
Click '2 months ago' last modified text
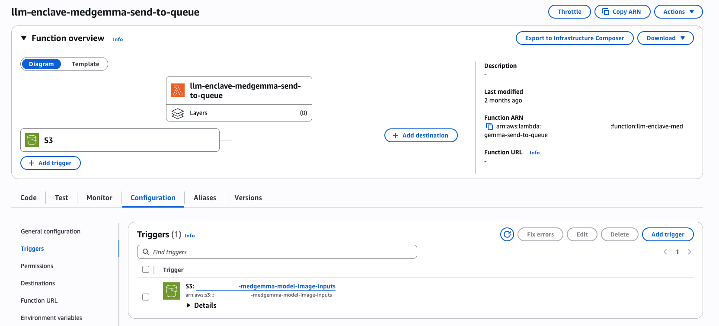[503, 100]
